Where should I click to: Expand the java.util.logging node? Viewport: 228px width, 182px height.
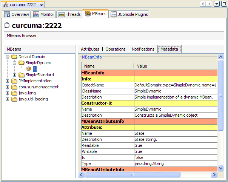point(8,99)
